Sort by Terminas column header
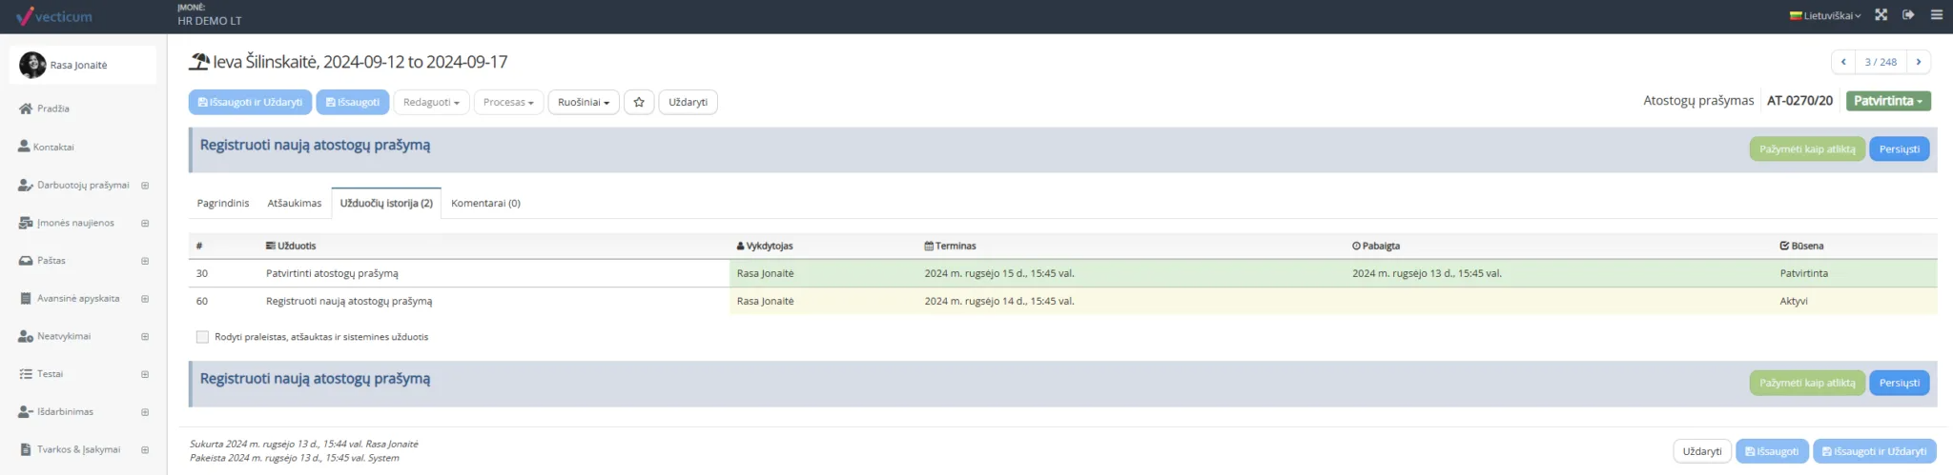1953x475 pixels. [x=955, y=246]
